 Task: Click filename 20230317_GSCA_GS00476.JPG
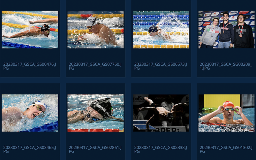(30, 66)
